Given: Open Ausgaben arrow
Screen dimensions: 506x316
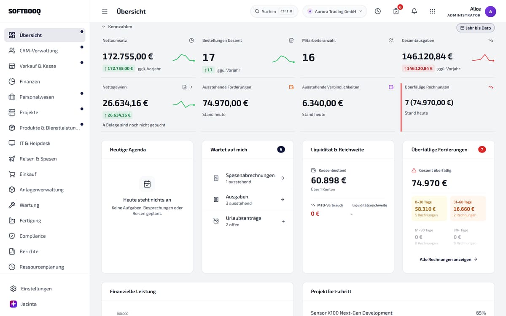Looking at the screenshot, I should pos(283,200).
